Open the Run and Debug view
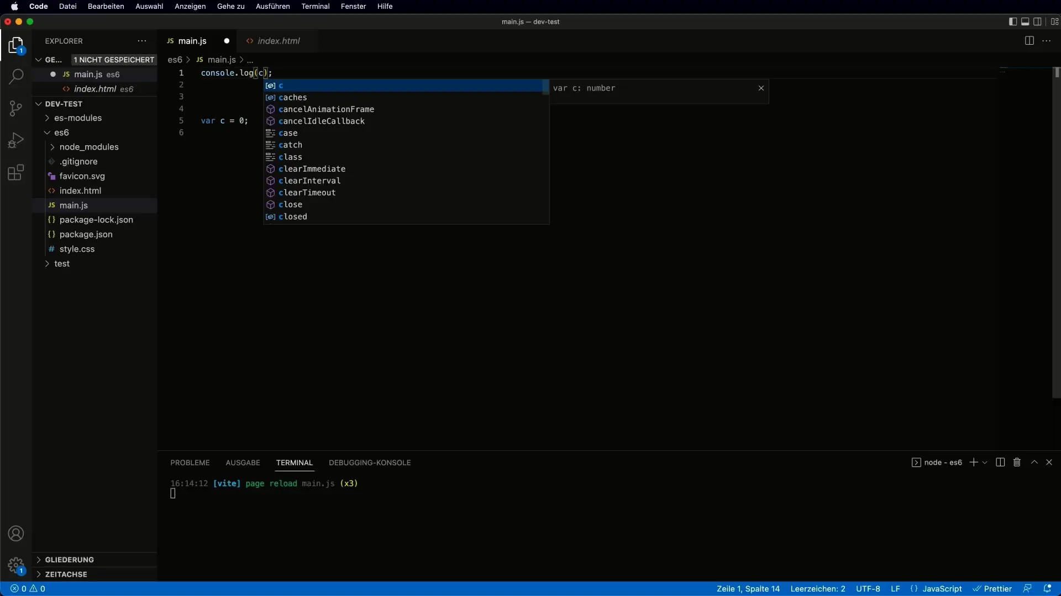Viewport: 1061px width, 596px height. (16, 140)
